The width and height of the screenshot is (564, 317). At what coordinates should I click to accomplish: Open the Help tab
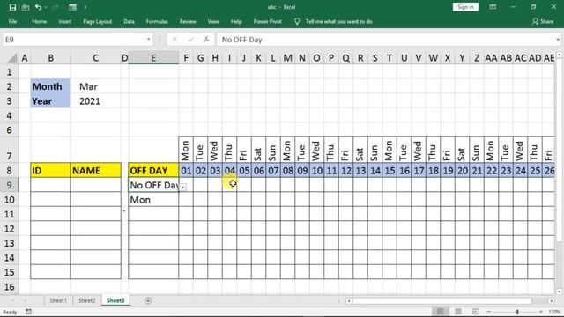[x=236, y=21]
